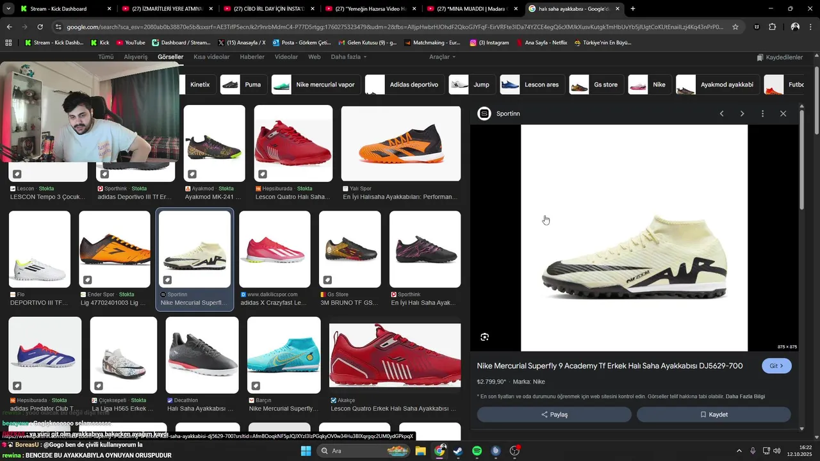Filter by the Adidas deportivo chip
This screenshot has width=820, height=461.
[405, 85]
